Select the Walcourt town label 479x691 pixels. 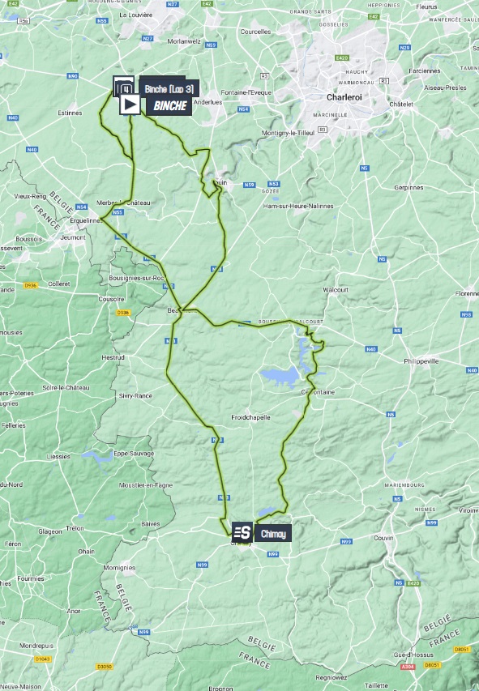click(336, 290)
